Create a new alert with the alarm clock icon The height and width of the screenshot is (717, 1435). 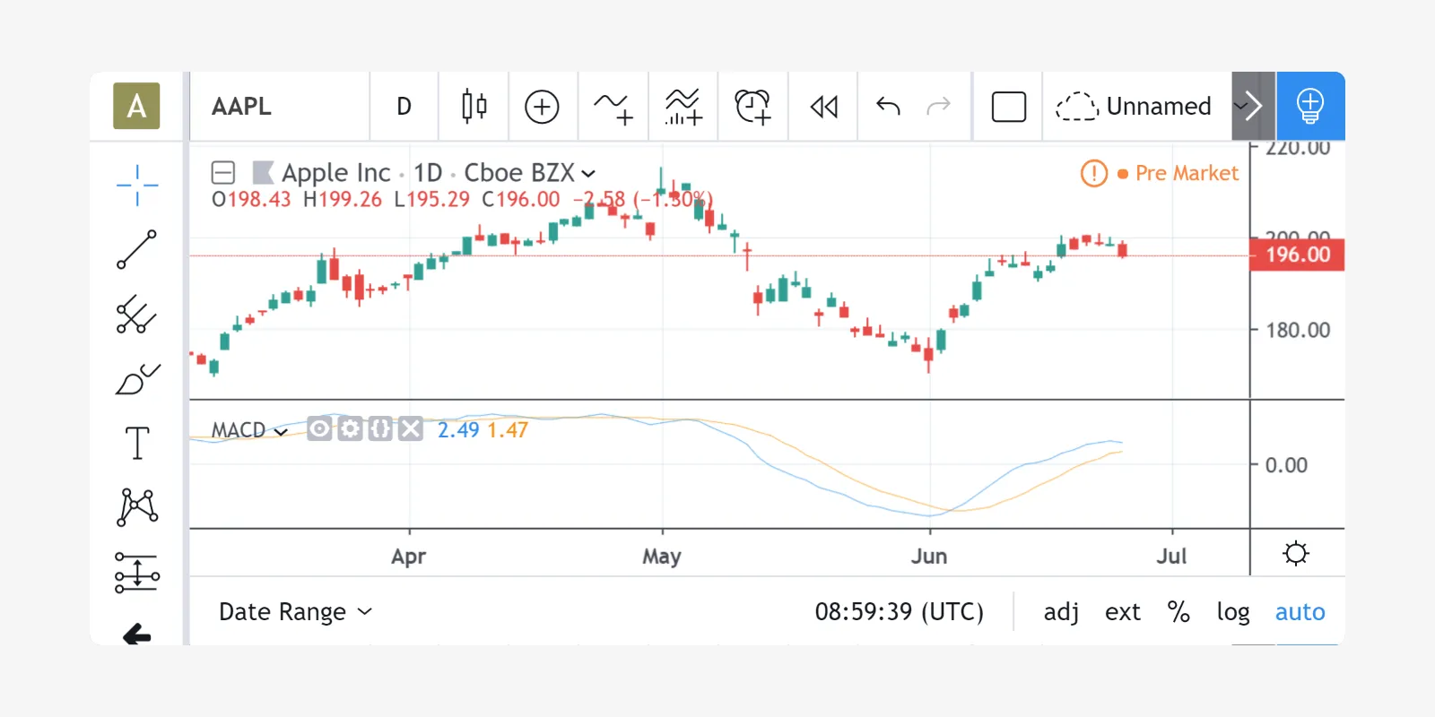coord(752,107)
